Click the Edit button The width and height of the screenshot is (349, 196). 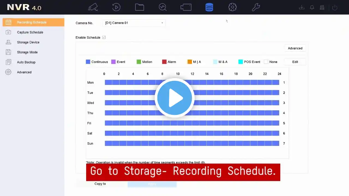[295, 62]
